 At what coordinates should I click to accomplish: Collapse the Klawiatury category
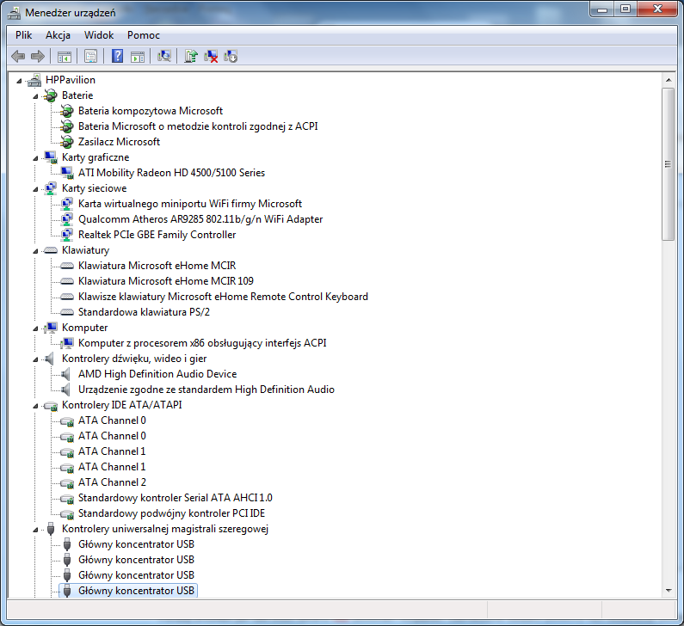click(x=36, y=251)
